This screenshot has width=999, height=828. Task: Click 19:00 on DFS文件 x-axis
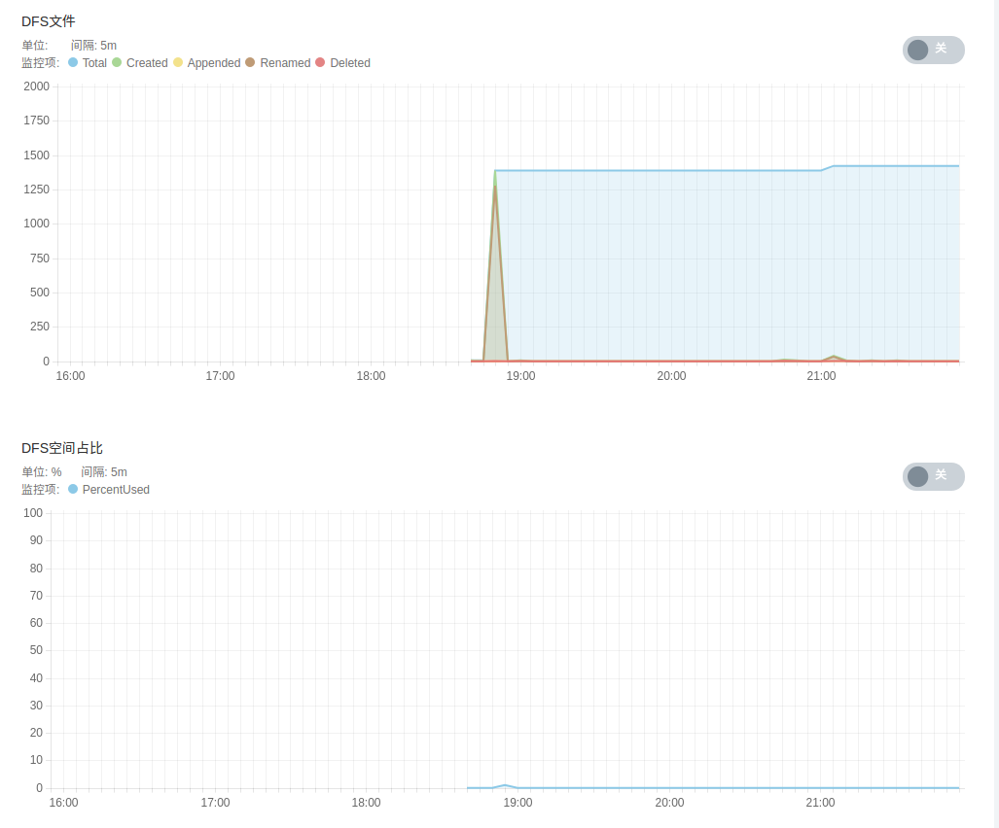pyautogui.click(x=520, y=377)
